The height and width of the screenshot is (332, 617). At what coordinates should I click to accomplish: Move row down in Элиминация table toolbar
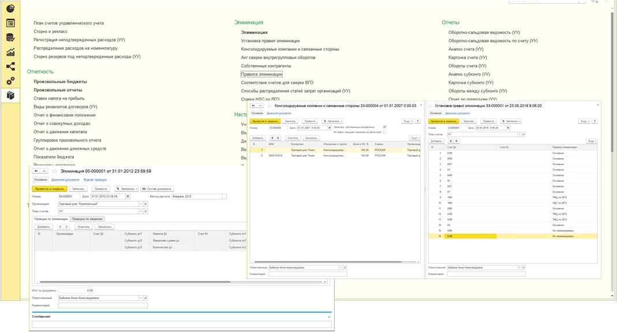pyautogui.click(x=66, y=227)
